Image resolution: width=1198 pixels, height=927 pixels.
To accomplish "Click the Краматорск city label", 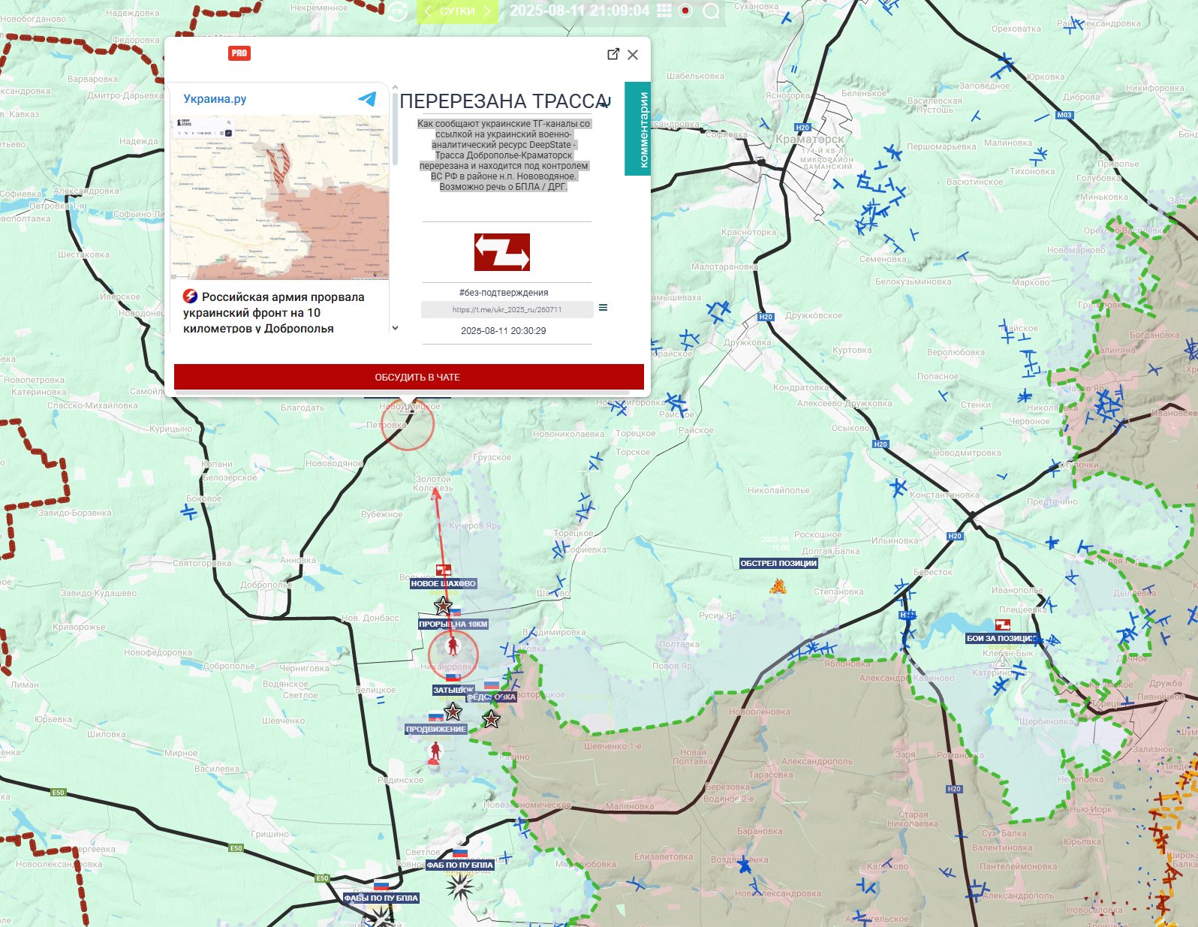I will click(x=809, y=139).
